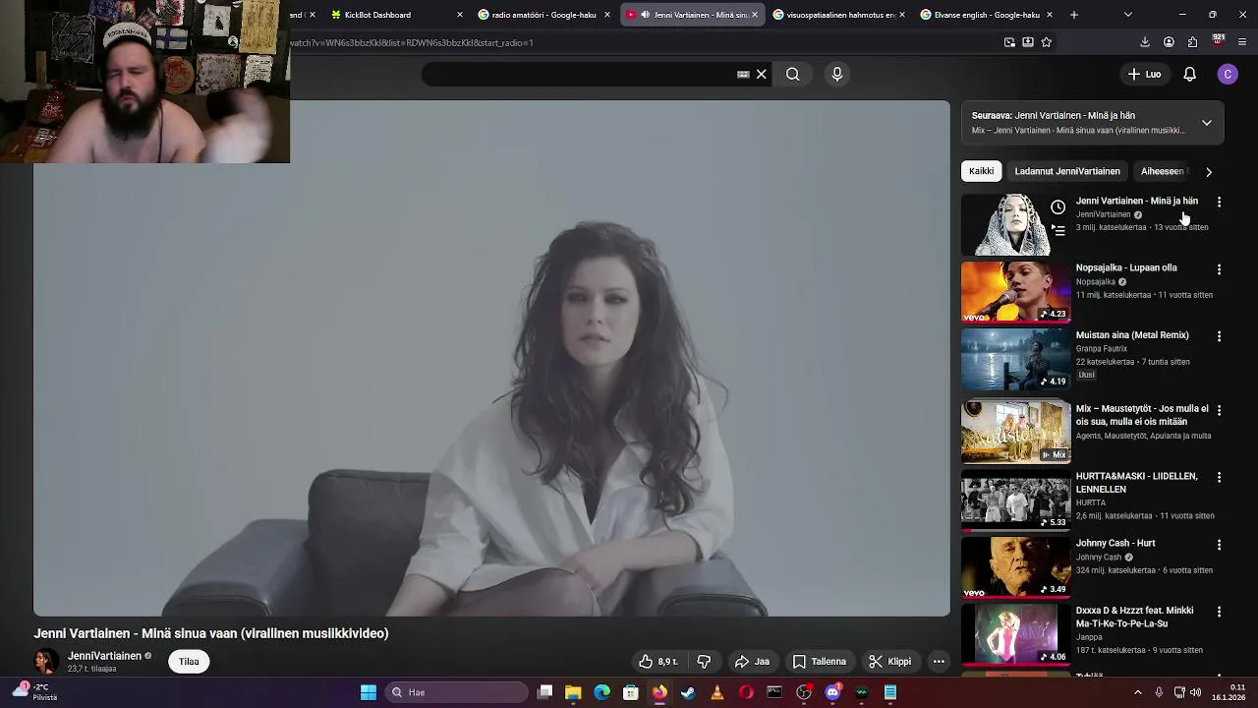Open YouTube notifications bell
The width and height of the screenshot is (1258, 708).
click(1189, 74)
